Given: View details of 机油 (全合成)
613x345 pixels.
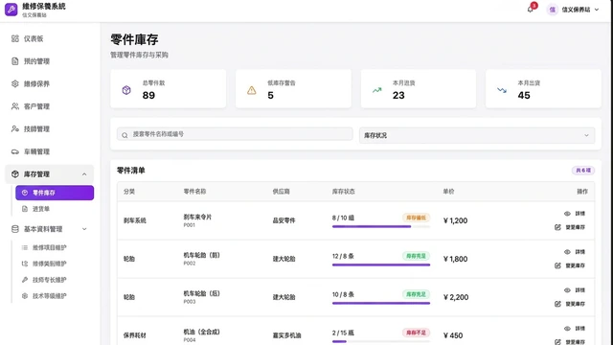Looking at the screenshot, I should tap(575, 329).
